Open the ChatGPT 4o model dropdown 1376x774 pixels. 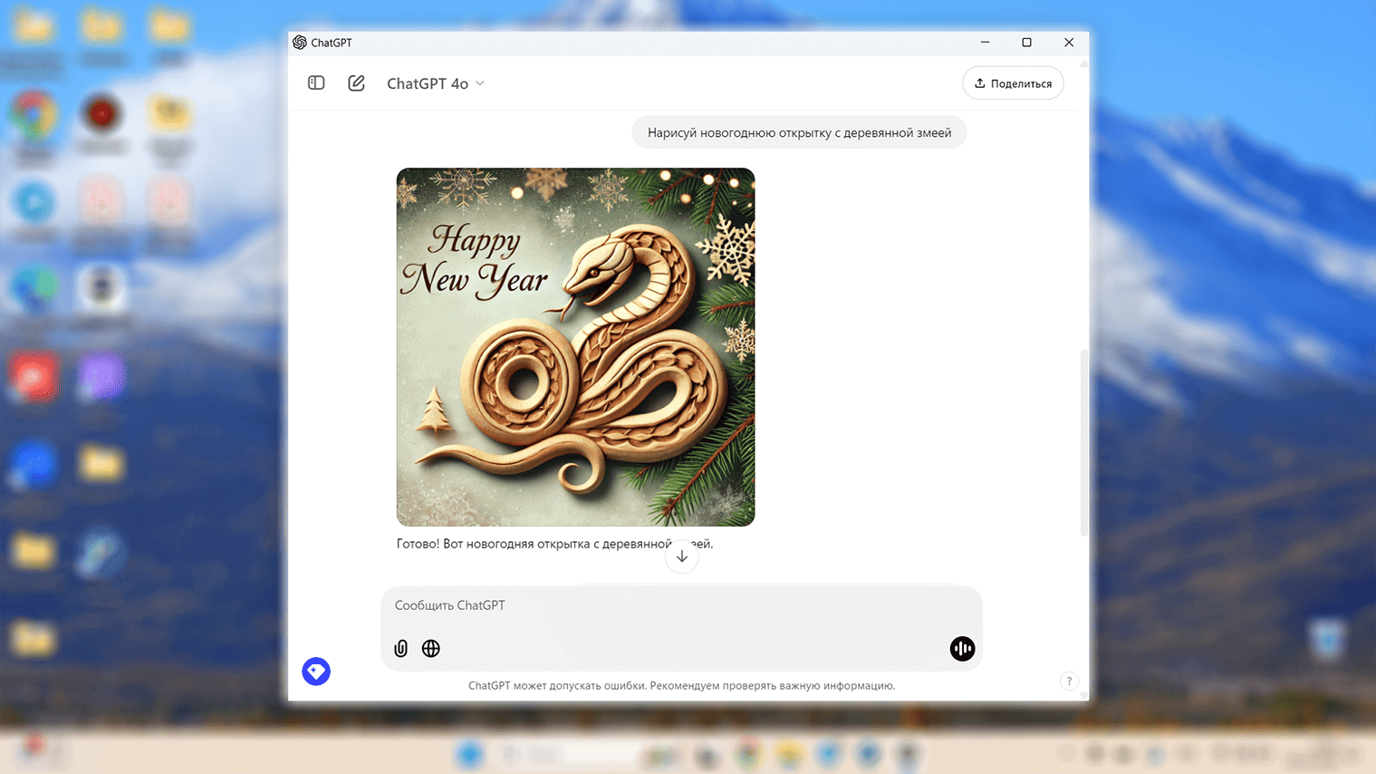click(x=436, y=83)
